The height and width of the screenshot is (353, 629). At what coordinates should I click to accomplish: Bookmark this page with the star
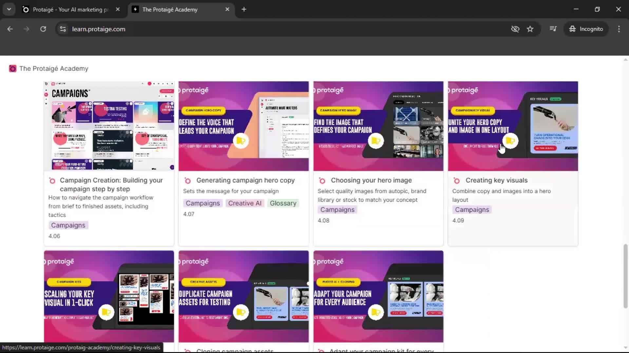pos(530,29)
